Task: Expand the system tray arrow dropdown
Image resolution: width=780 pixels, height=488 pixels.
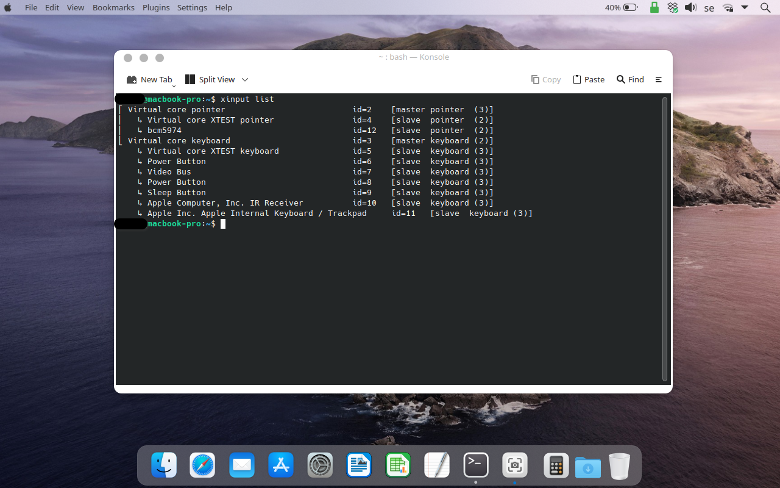Action: pyautogui.click(x=745, y=7)
